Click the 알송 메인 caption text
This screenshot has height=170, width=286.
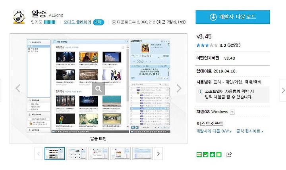99,139
